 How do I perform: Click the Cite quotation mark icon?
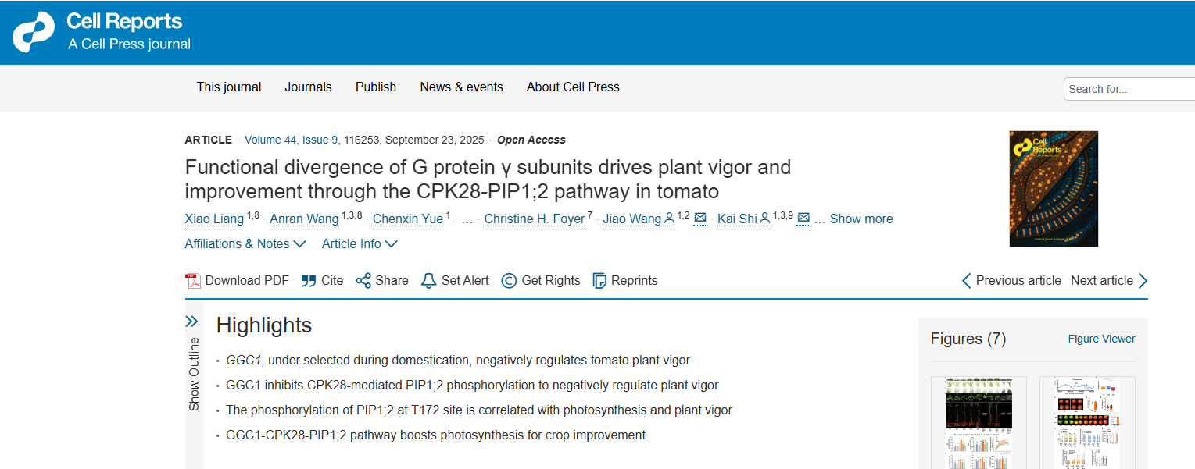point(309,281)
